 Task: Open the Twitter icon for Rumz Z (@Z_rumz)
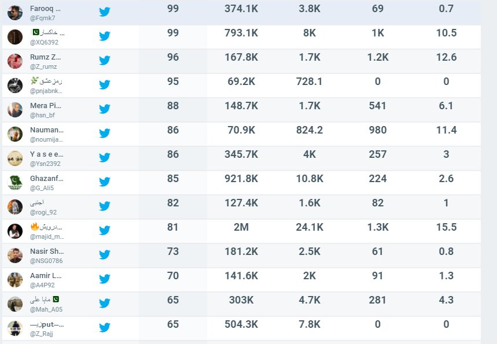(105, 61)
